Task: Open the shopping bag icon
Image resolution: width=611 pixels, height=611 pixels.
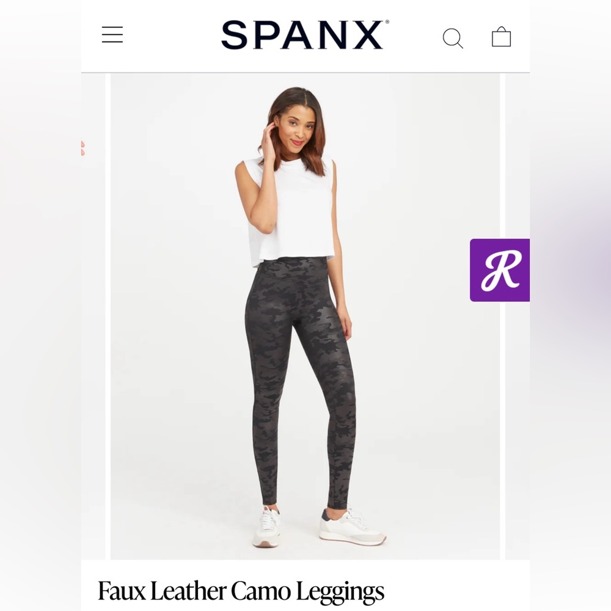Action: pyautogui.click(x=501, y=37)
